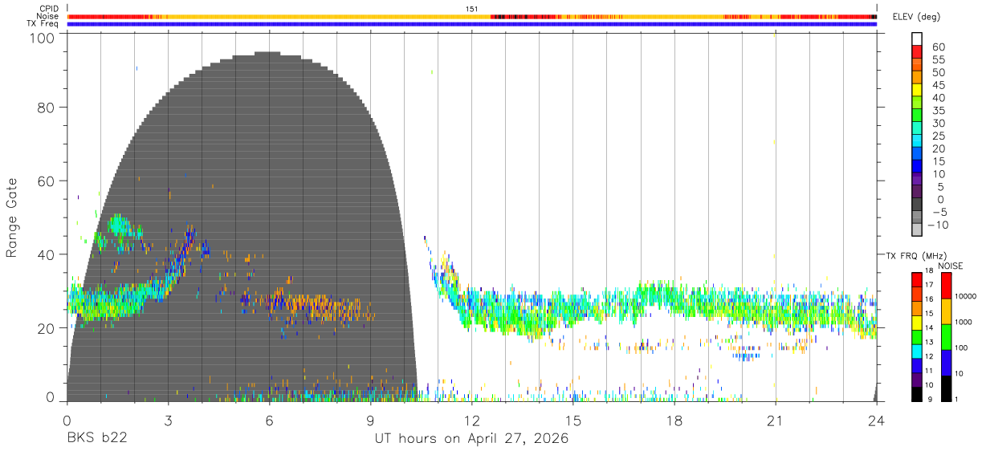Click the blue TX Freq color bar
This screenshot has height=455, width=986.
click(x=471, y=23)
